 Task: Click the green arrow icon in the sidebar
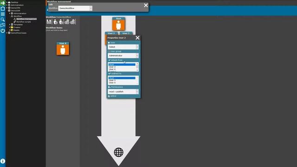tap(3, 3)
